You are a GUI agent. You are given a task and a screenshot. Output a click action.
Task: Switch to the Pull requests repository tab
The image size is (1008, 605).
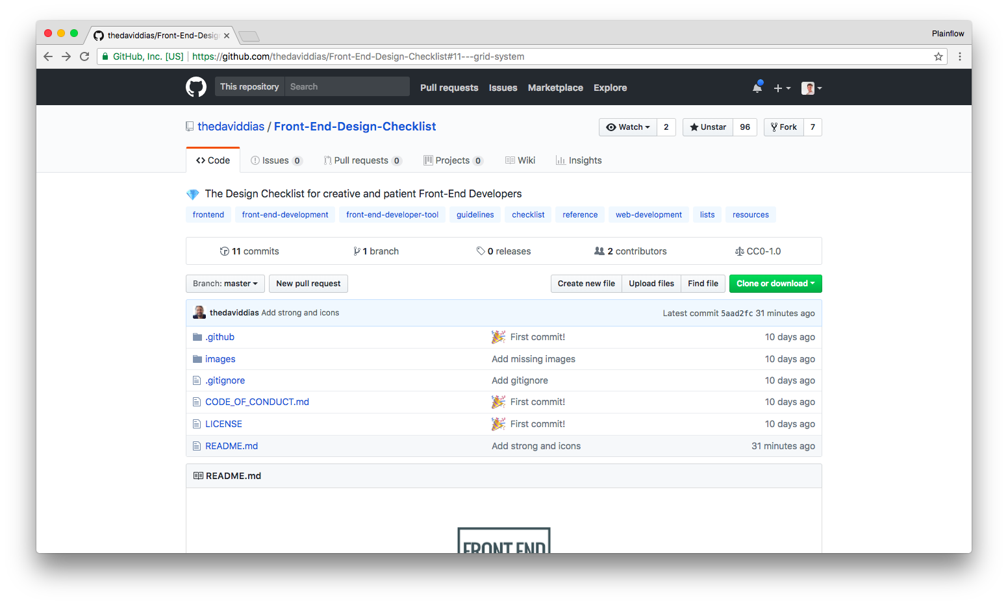(x=363, y=160)
